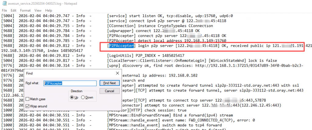Place cursor on the LoginUtils P2P_INDEX line

(146, 56)
